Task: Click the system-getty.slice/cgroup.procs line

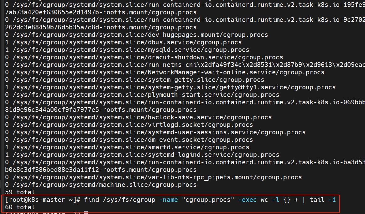Action: (134, 80)
